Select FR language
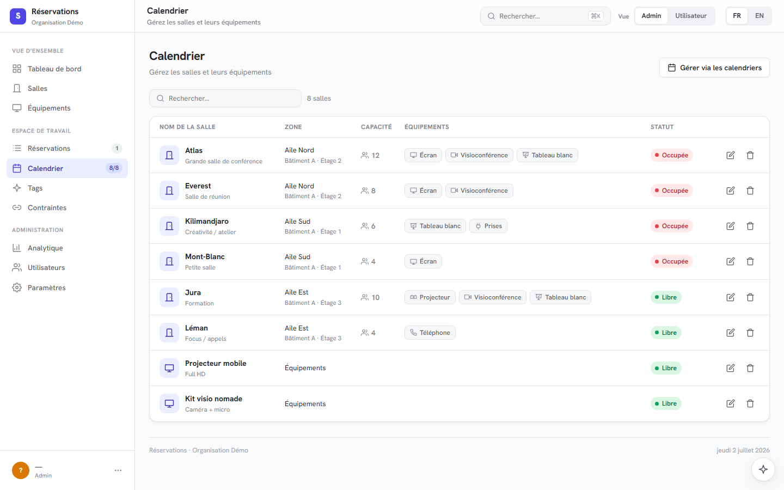This screenshot has height=490, width=784. tap(737, 16)
